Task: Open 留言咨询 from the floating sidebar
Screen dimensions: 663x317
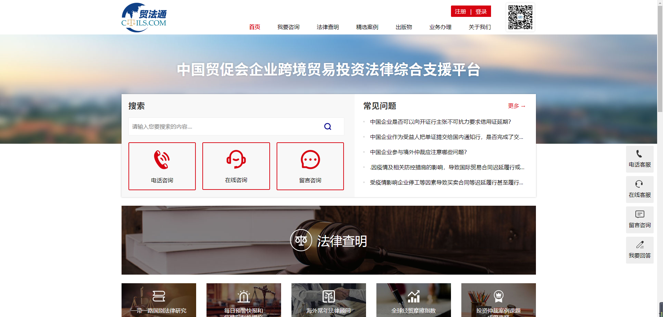Action: click(640, 219)
